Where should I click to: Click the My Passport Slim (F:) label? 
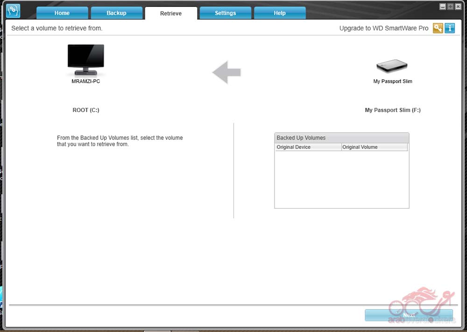392,110
